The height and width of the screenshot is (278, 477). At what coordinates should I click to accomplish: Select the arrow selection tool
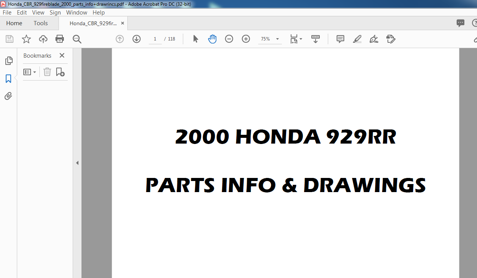(195, 39)
